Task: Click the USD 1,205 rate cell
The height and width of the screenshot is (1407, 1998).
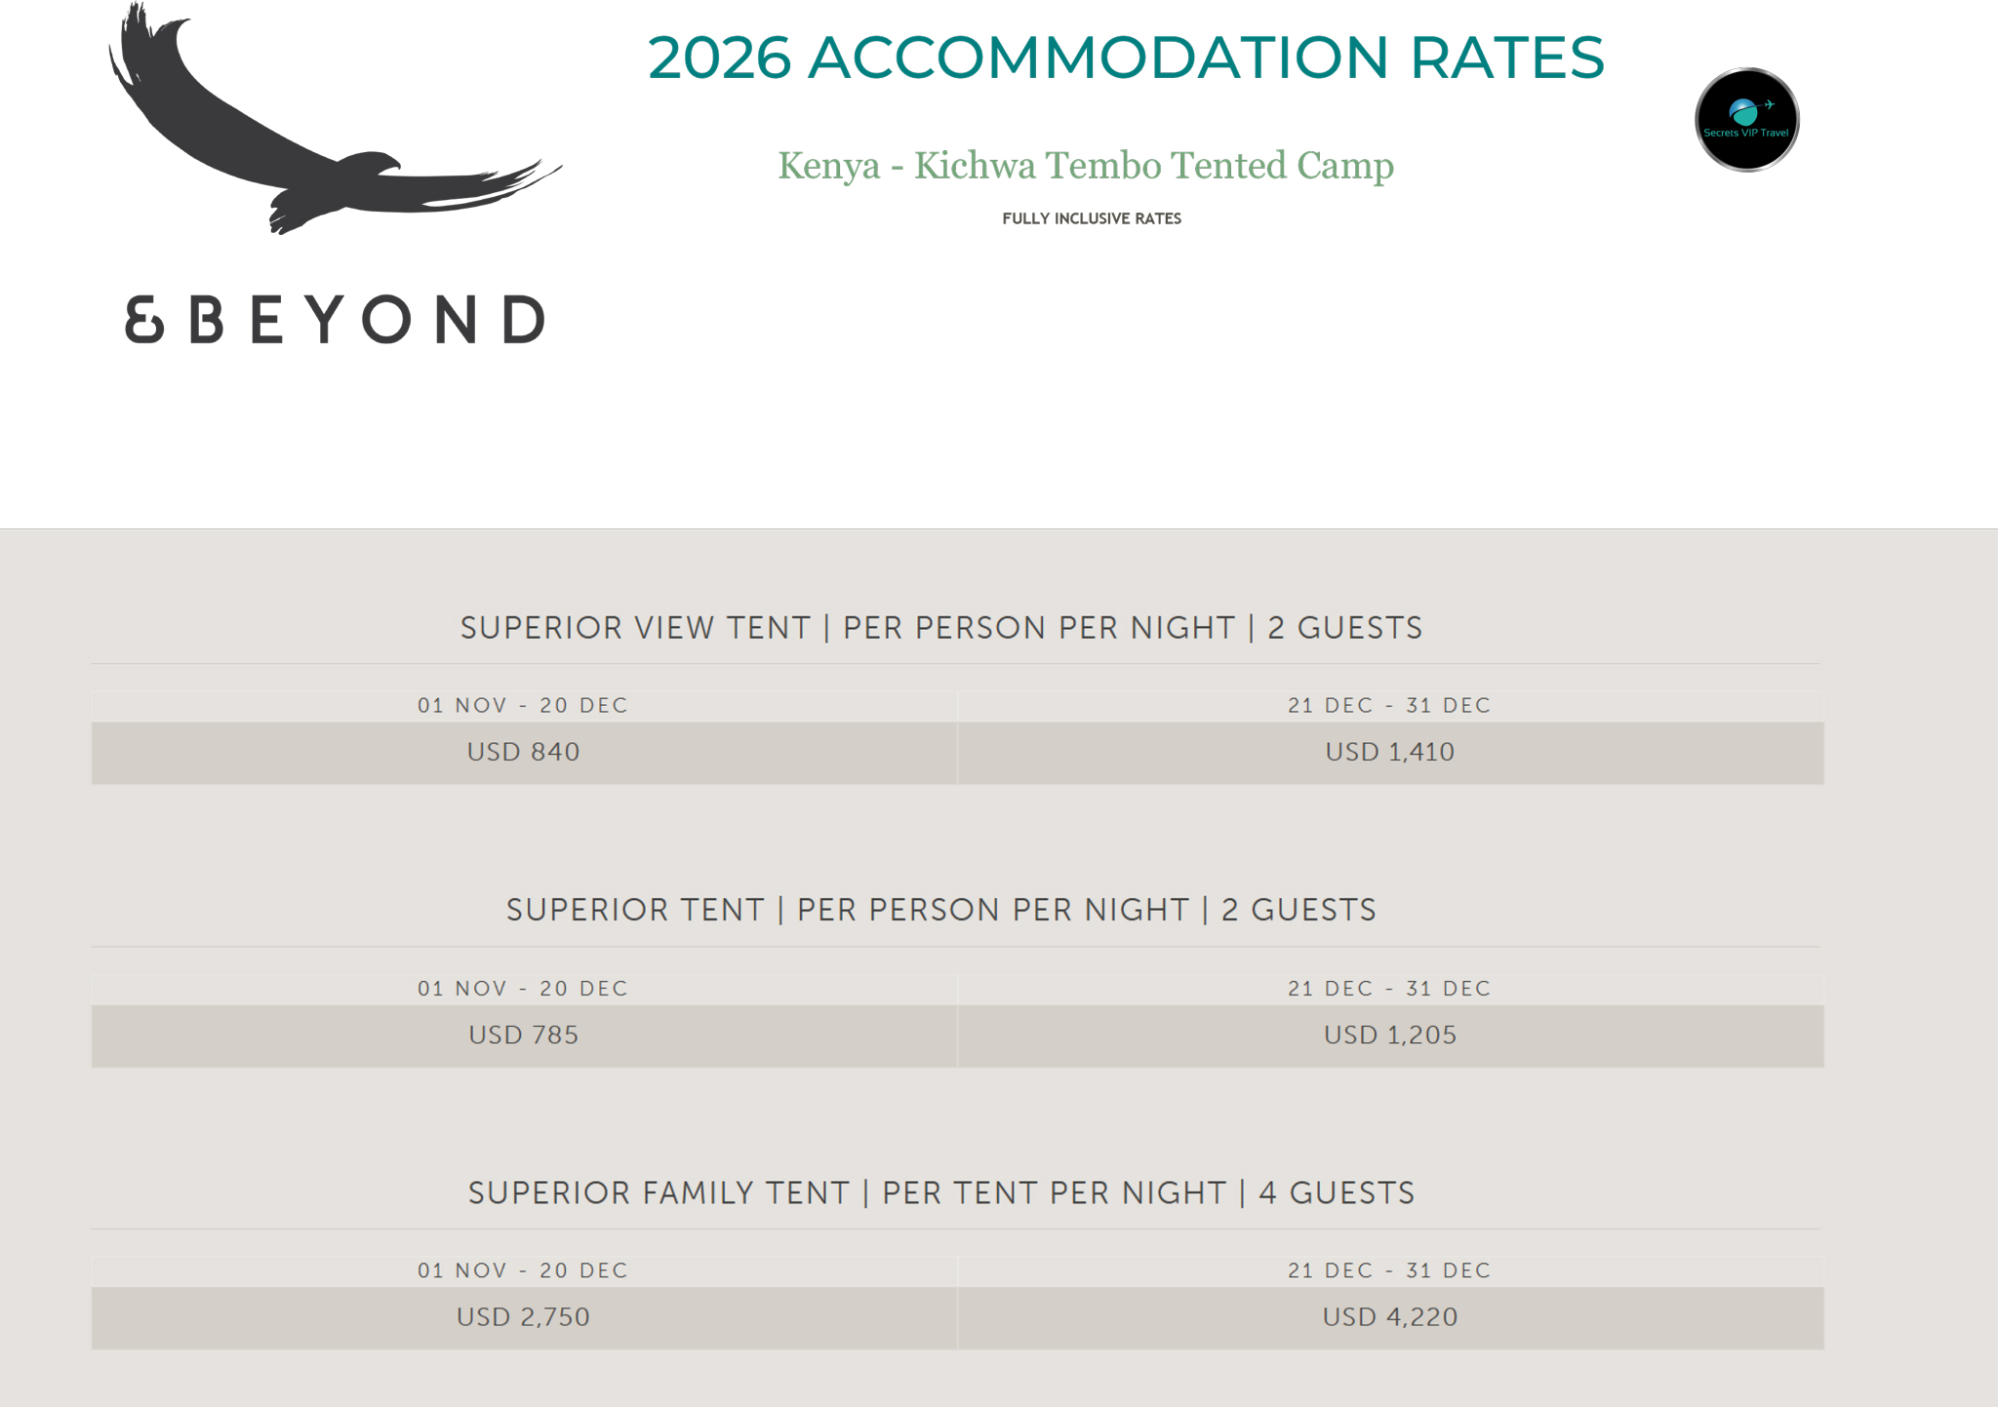Action: [x=1389, y=1035]
